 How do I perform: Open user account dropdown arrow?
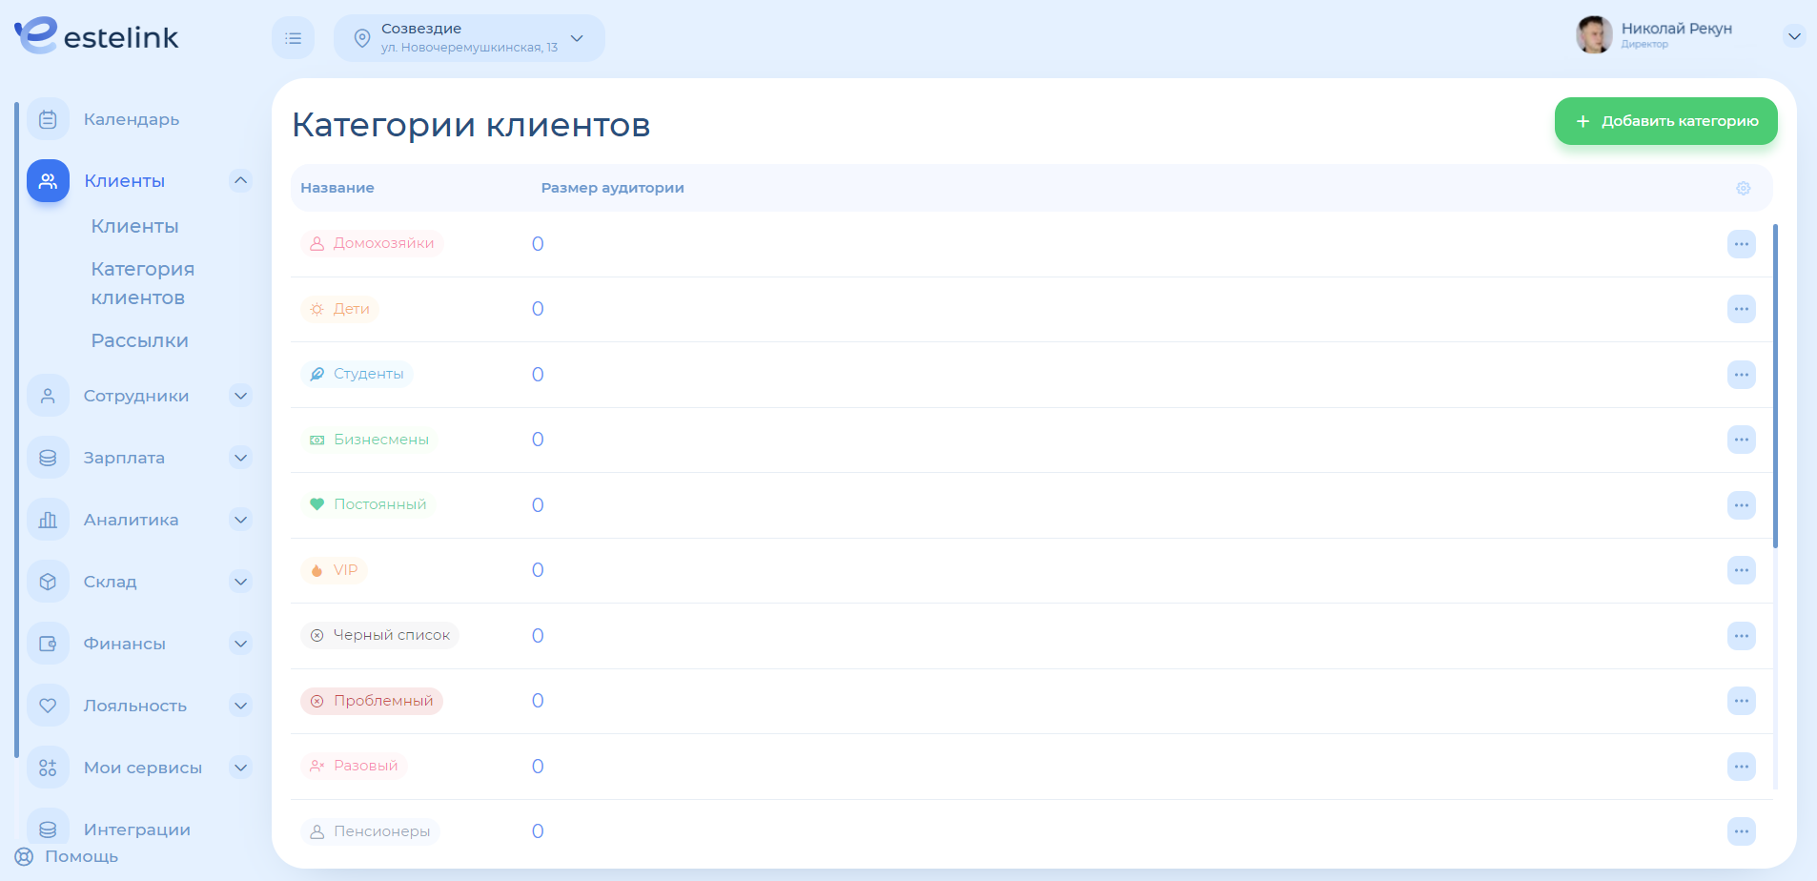1793,36
